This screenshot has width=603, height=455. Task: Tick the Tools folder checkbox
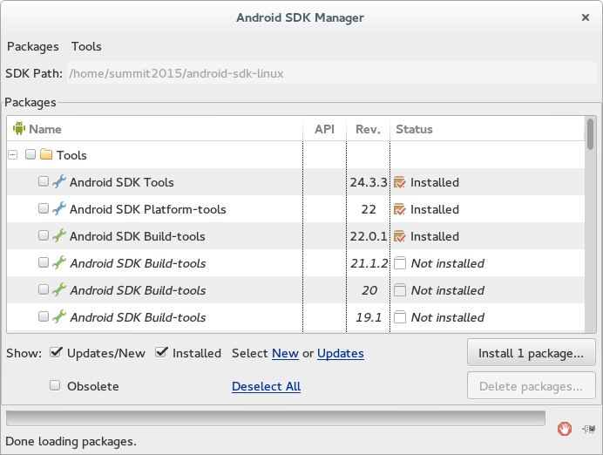click(x=30, y=154)
